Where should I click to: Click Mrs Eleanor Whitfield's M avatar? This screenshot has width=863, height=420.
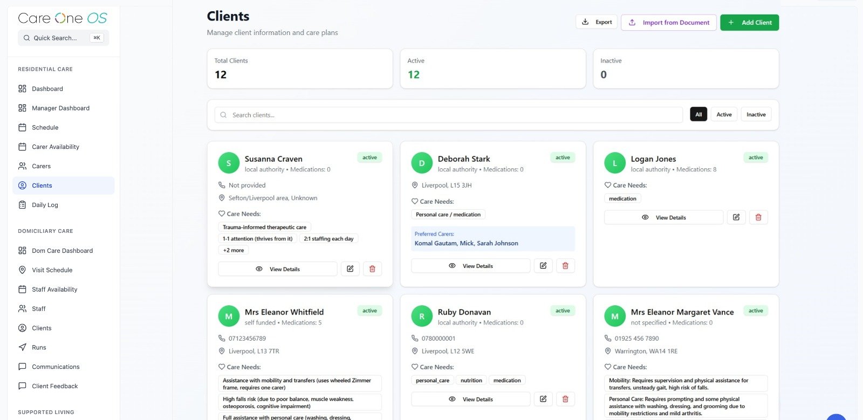tap(229, 316)
